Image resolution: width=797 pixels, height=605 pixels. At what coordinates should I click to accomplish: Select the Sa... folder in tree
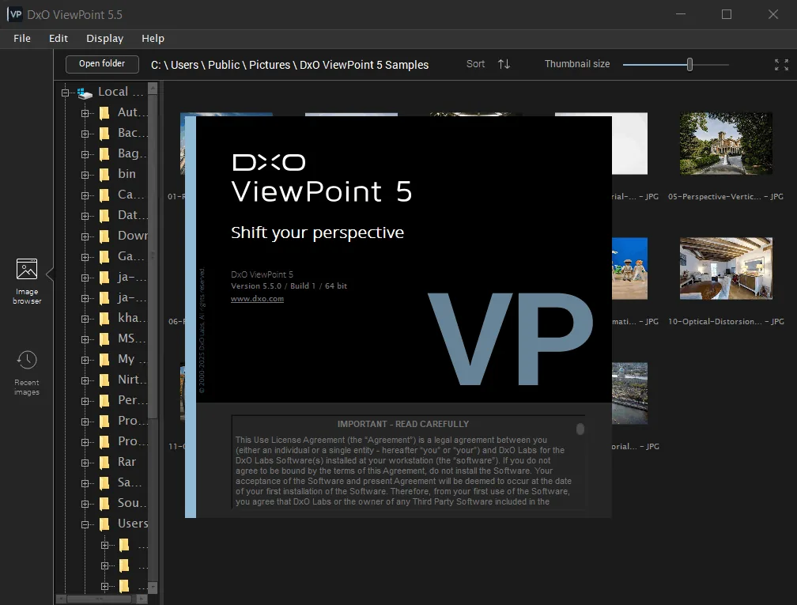(130, 482)
